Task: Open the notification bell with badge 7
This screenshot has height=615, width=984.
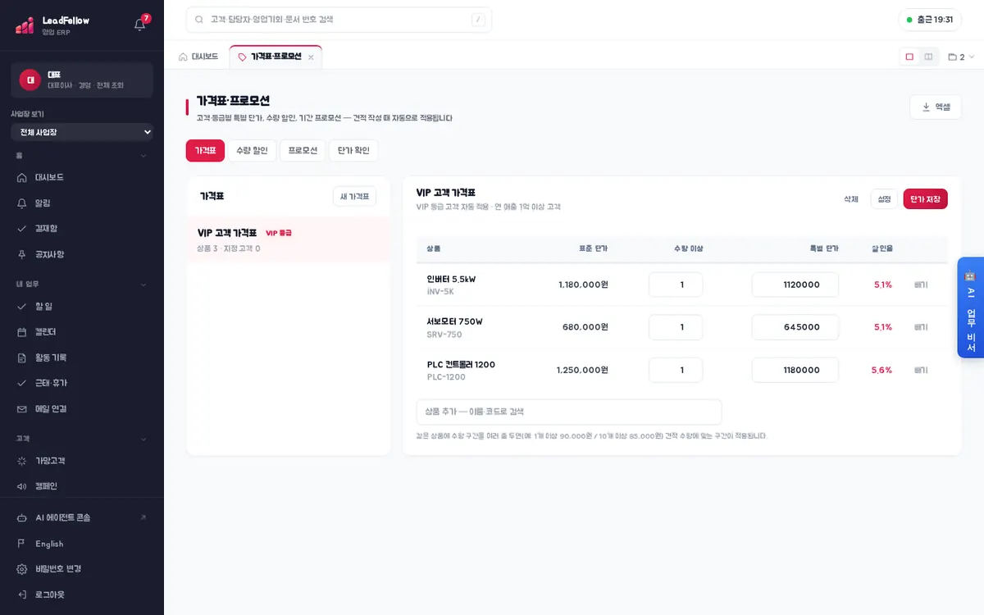Action: tap(140, 24)
